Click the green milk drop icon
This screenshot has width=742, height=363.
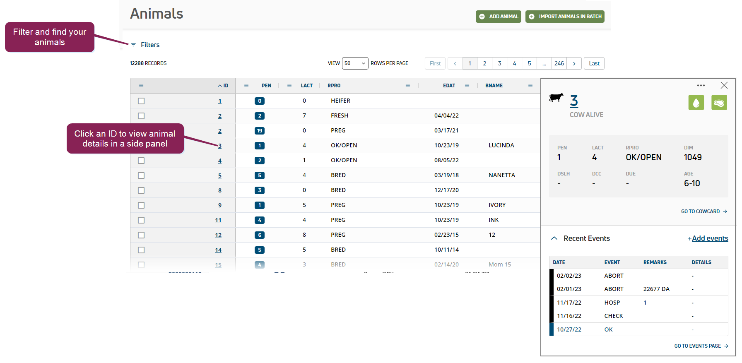tap(696, 103)
